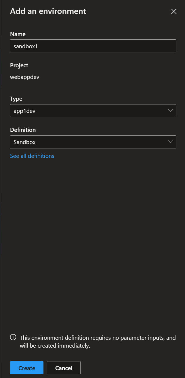This screenshot has width=185, height=378.
Task: Click the chevron arrow in the Type field
Action: click(171, 110)
